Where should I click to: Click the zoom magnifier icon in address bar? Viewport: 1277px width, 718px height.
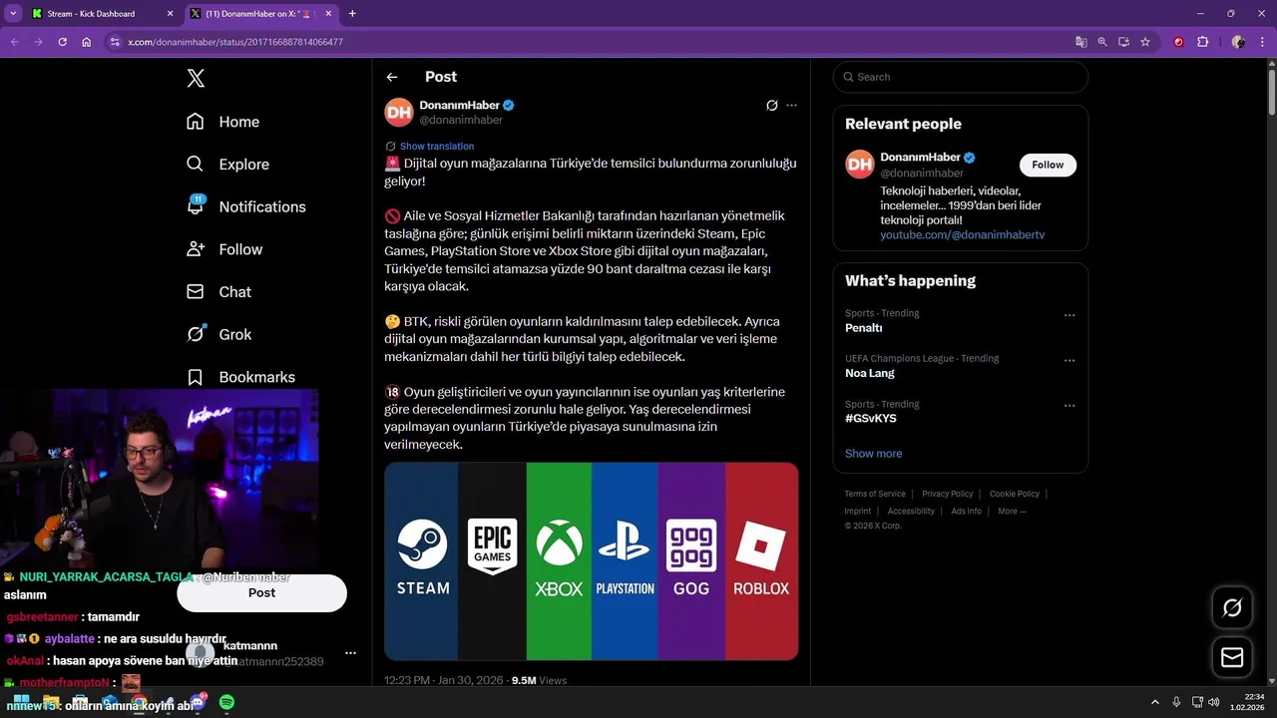click(x=1102, y=42)
